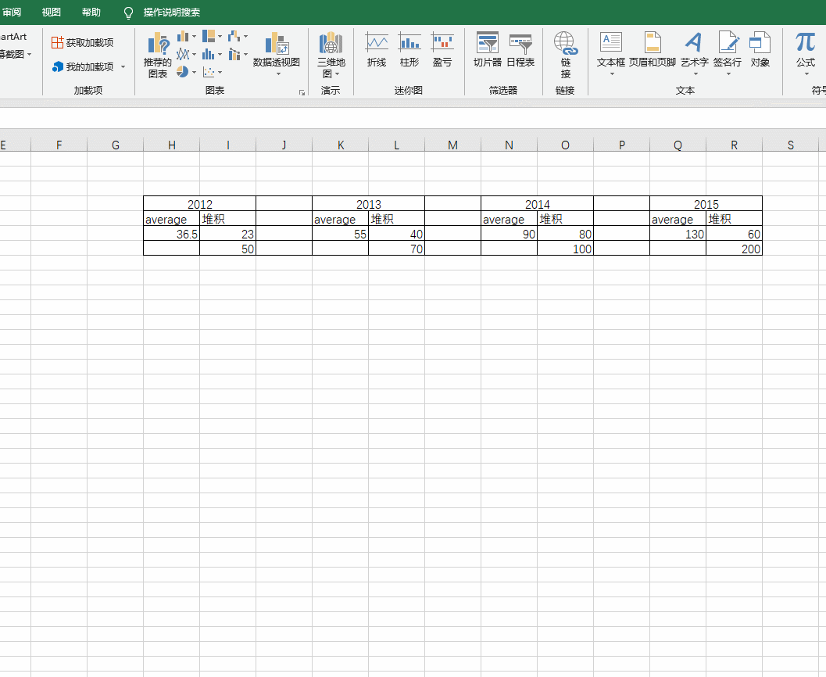Insert a 链接 (hyperlink)
The height and width of the screenshot is (677, 826).
(565, 49)
